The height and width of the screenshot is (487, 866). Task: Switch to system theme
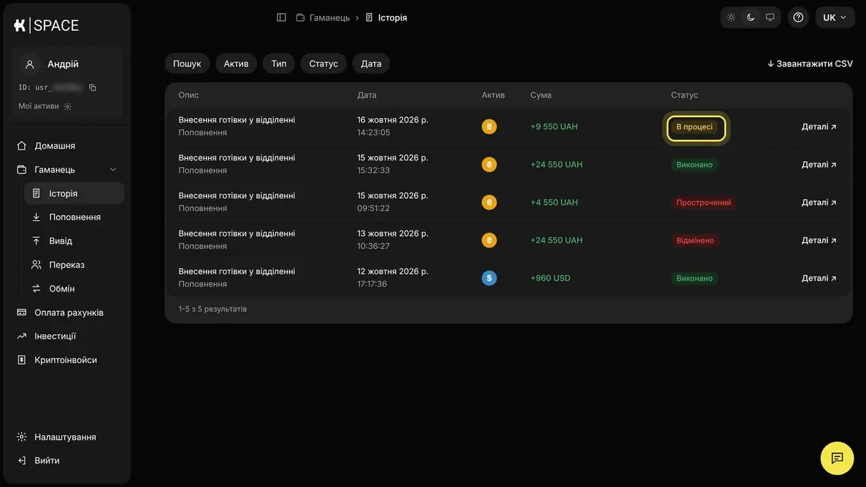pos(770,18)
